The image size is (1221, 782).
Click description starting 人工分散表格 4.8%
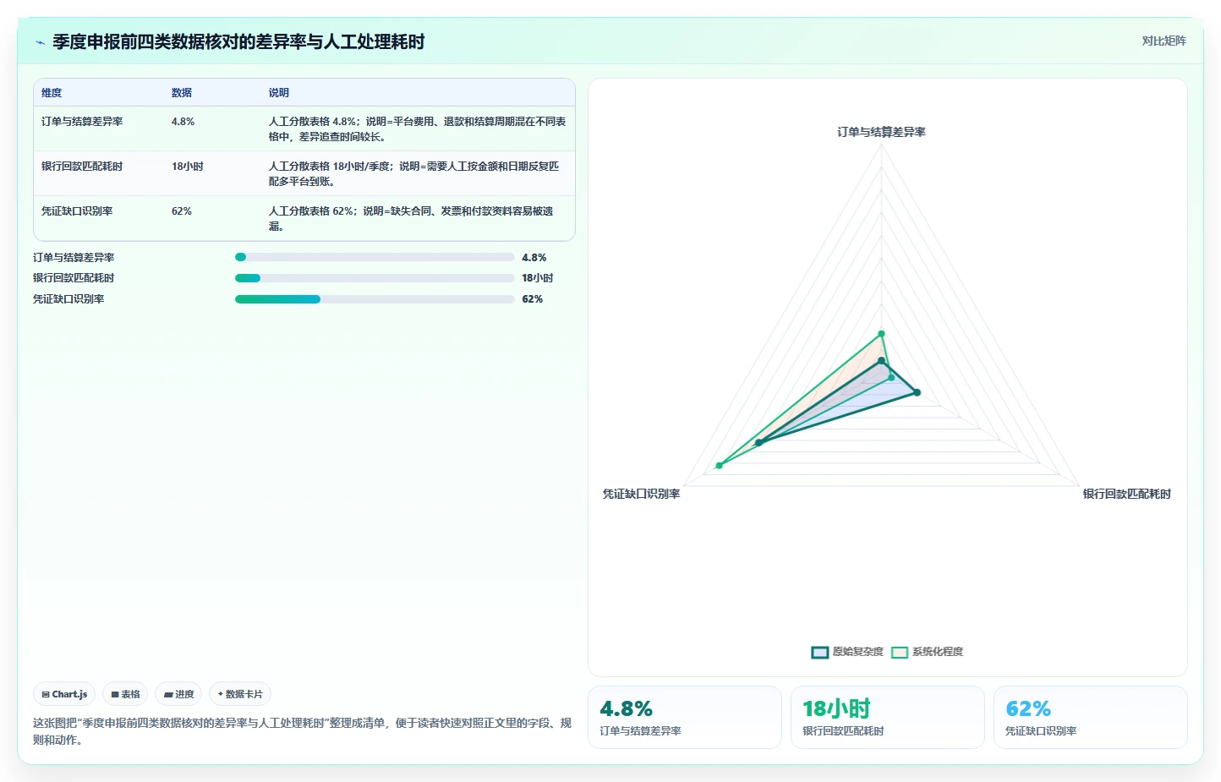(418, 129)
